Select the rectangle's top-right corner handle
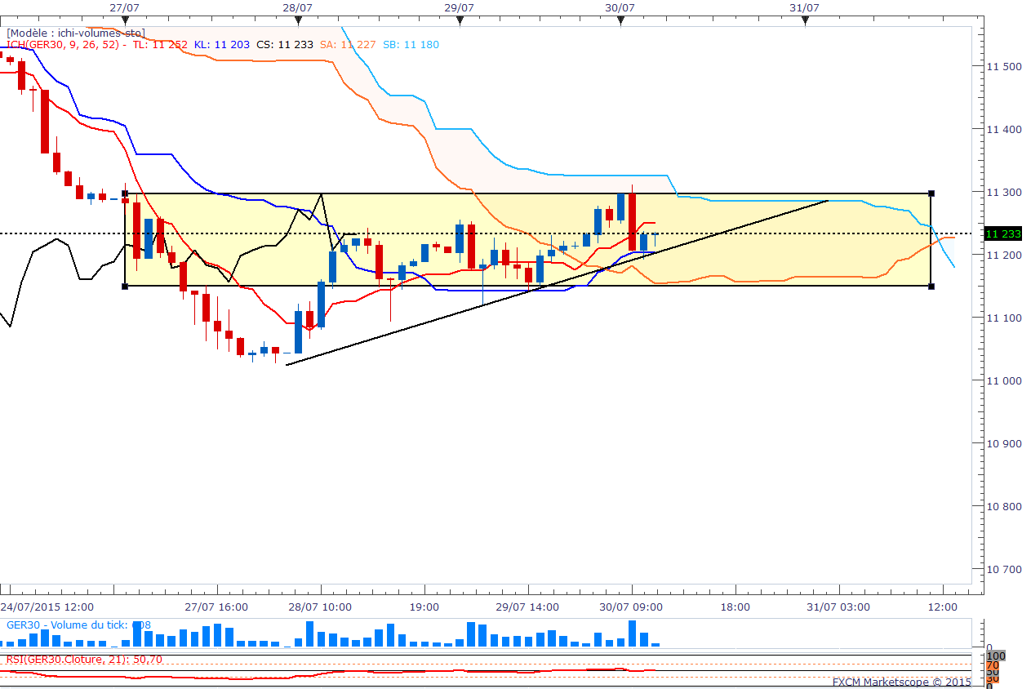Screen dimensions: 1031x689 (x=931, y=193)
